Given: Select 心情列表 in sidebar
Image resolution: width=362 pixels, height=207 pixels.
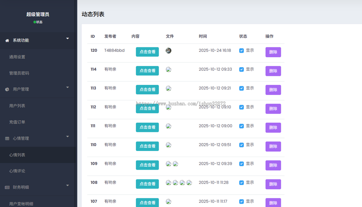Looking at the screenshot, I should tap(17, 155).
